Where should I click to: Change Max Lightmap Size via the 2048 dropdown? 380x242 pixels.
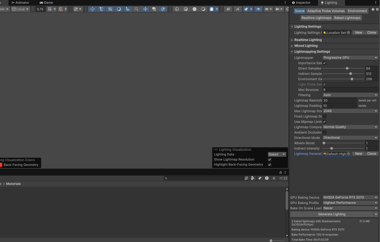pos(350,111)
